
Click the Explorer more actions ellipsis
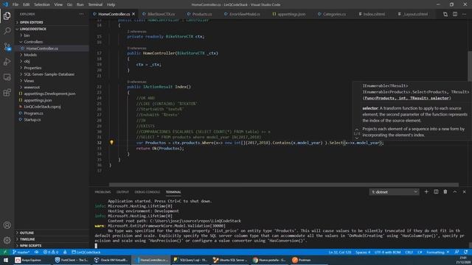(x=82, y=14)
